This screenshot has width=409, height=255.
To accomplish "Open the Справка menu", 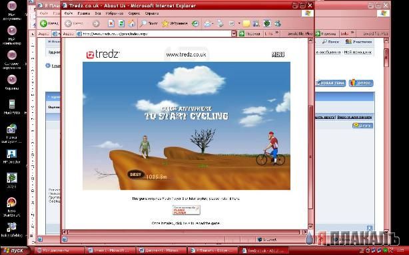I will point(152,13).
